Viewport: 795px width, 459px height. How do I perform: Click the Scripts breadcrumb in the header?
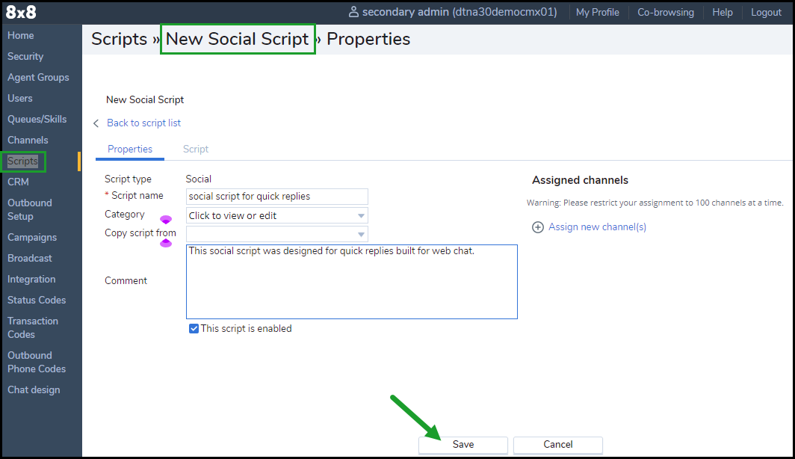[x=119, y=39]
